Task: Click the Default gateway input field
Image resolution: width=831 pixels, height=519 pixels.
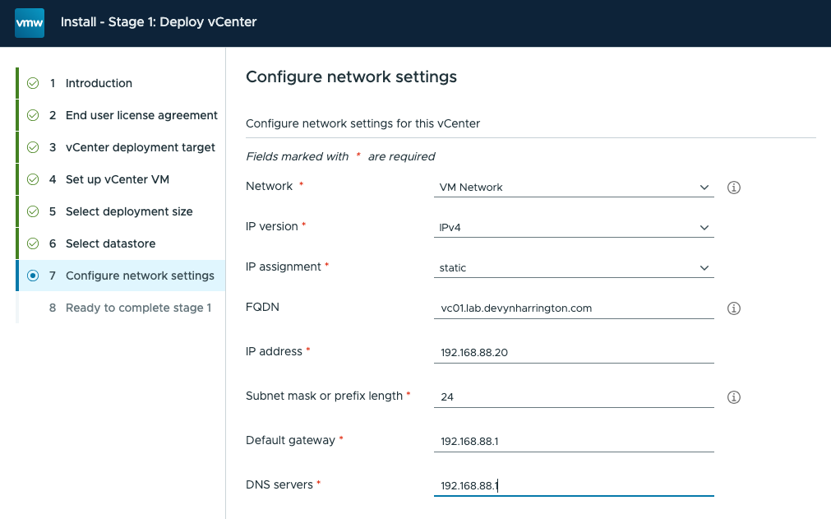Action: coord(574,441)
